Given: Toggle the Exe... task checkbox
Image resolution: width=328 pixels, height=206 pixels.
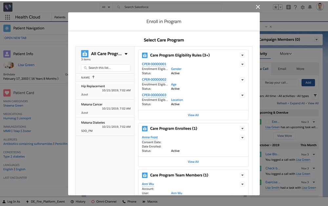Looking at the screenshot, I should (267, 122).
